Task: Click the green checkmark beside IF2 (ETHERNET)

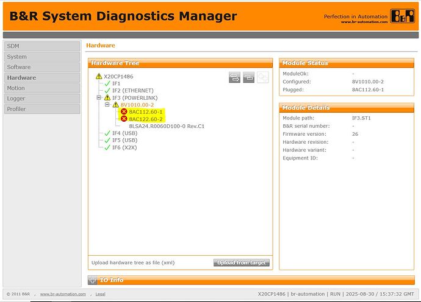Action: point(107,91)
